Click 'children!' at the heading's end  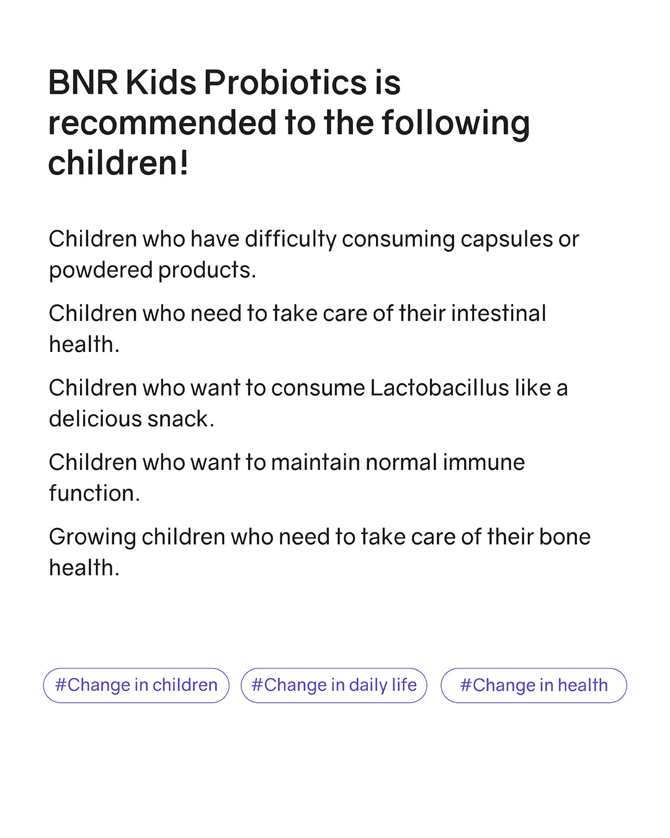[x=118, y=163]
